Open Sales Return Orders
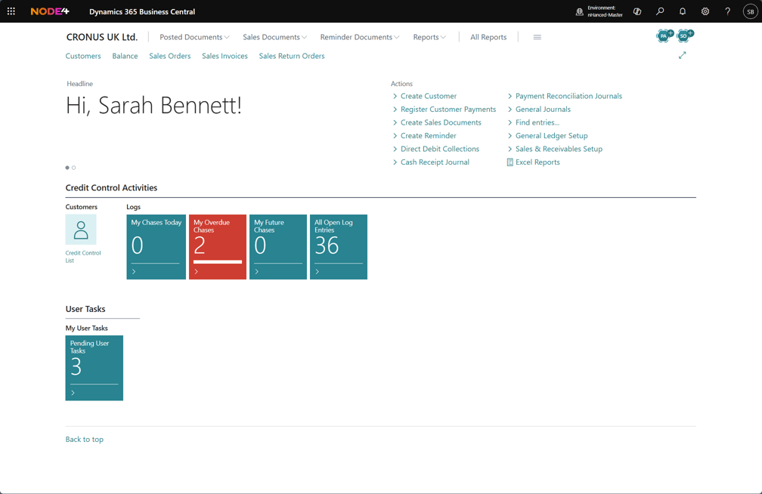Viewport: 762px width, 494px height. tap(292, 56)
